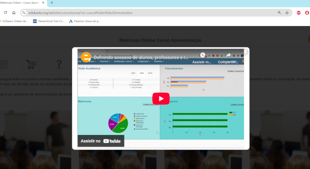This screenshot has height=169, width=310.
Task: Open the ABP ad blocker extension
Action: (x=298, y=13)
